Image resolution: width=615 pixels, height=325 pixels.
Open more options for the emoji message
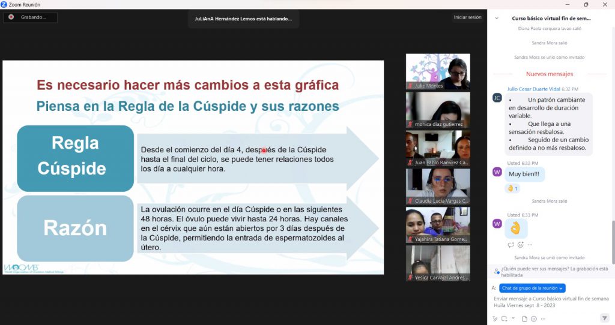pos(530,245)
